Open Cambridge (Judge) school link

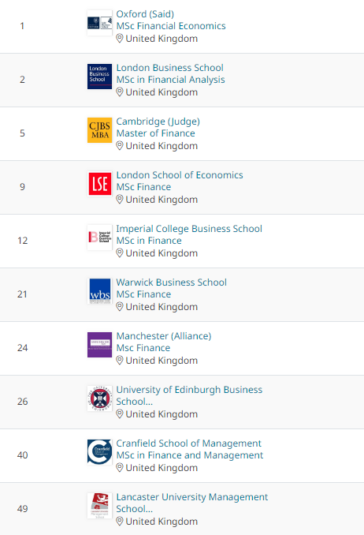point(158,122)
